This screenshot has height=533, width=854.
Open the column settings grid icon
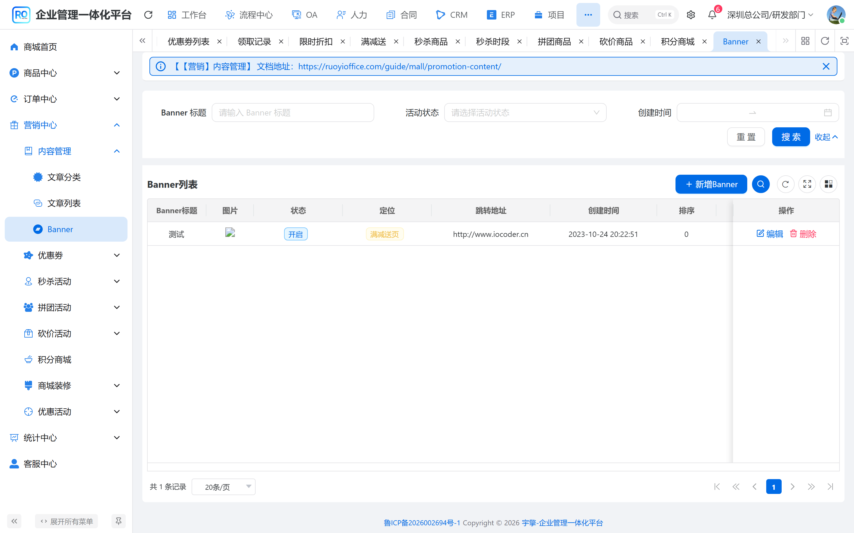pos(828,184)
